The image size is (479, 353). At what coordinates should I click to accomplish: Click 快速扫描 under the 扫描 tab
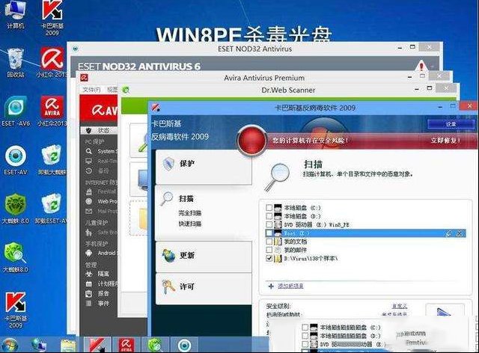[189, 224]
